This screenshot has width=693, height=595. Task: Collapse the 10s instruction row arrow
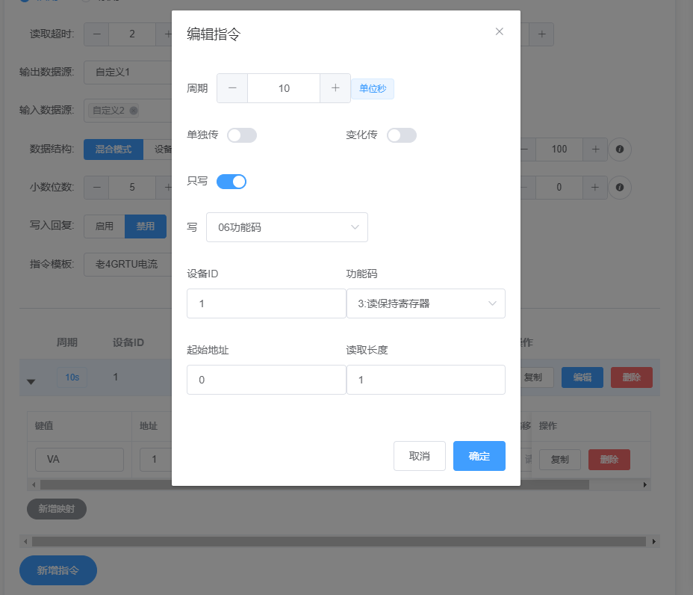pos(31,381)
